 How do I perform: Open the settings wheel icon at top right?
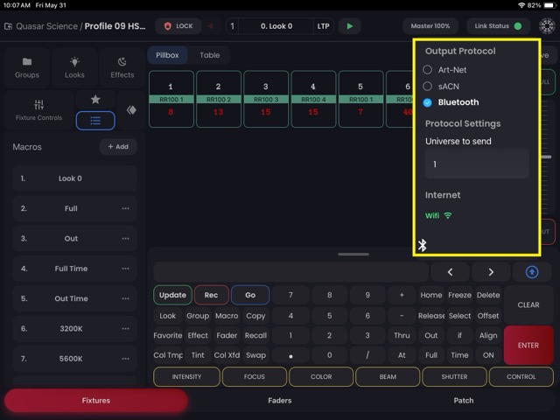point(547,26)
